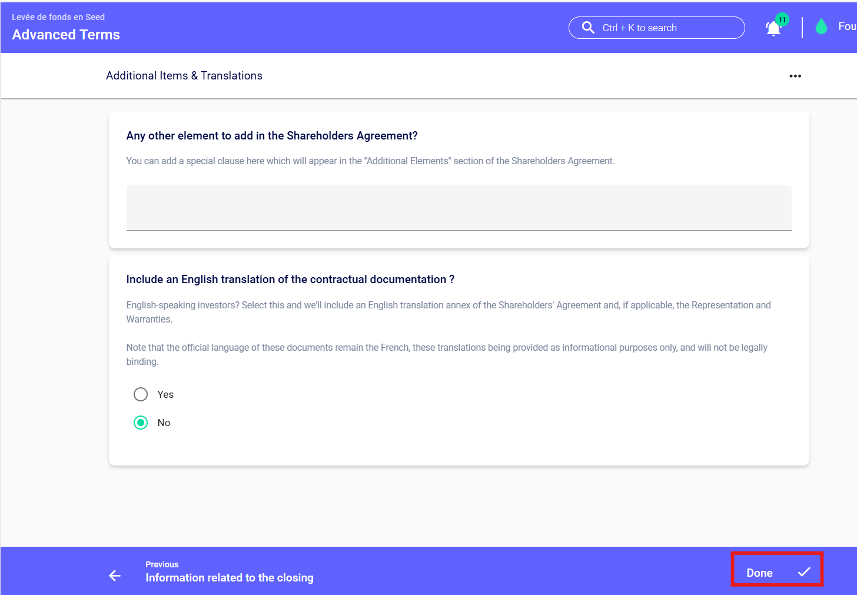Viewport: 857px width, 595px height.
Task: Click the Advanced Terms page title
Action: point(66,35)
